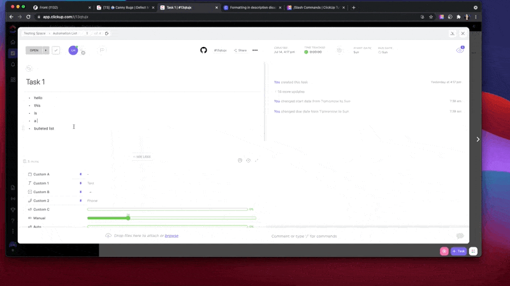Go to Testing Space breadcrumb
The image size is (510, 286).
[34, 34]
